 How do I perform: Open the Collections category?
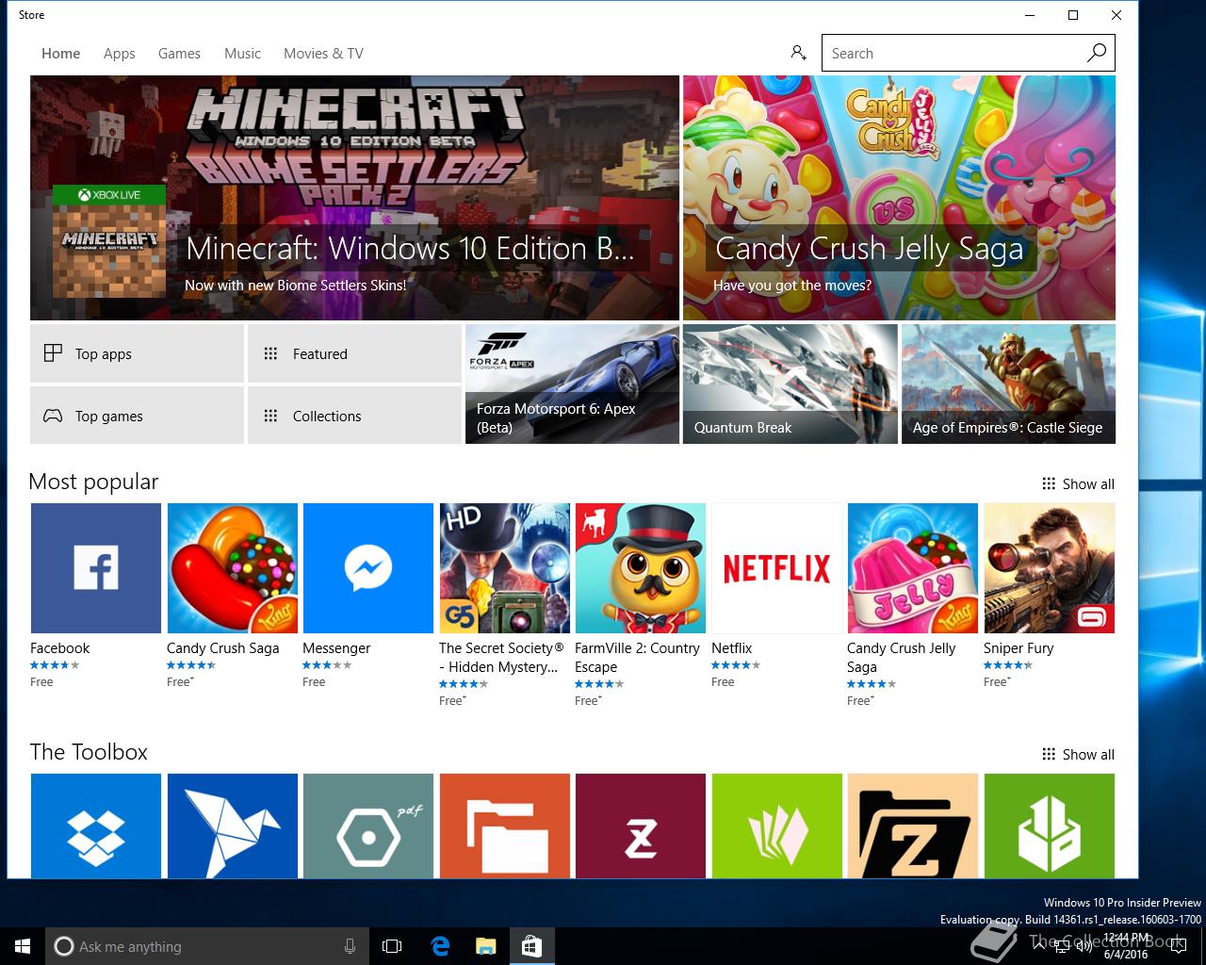pos(354,416)
